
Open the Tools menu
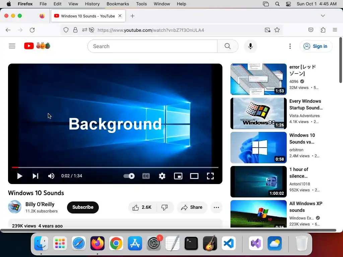(141, 4)
